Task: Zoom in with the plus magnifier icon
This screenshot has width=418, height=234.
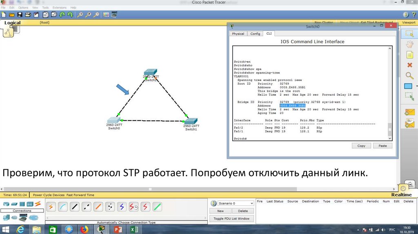Action: 80,15
